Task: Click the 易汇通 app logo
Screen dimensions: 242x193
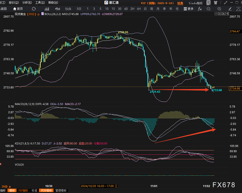Action: click(106, 2)
